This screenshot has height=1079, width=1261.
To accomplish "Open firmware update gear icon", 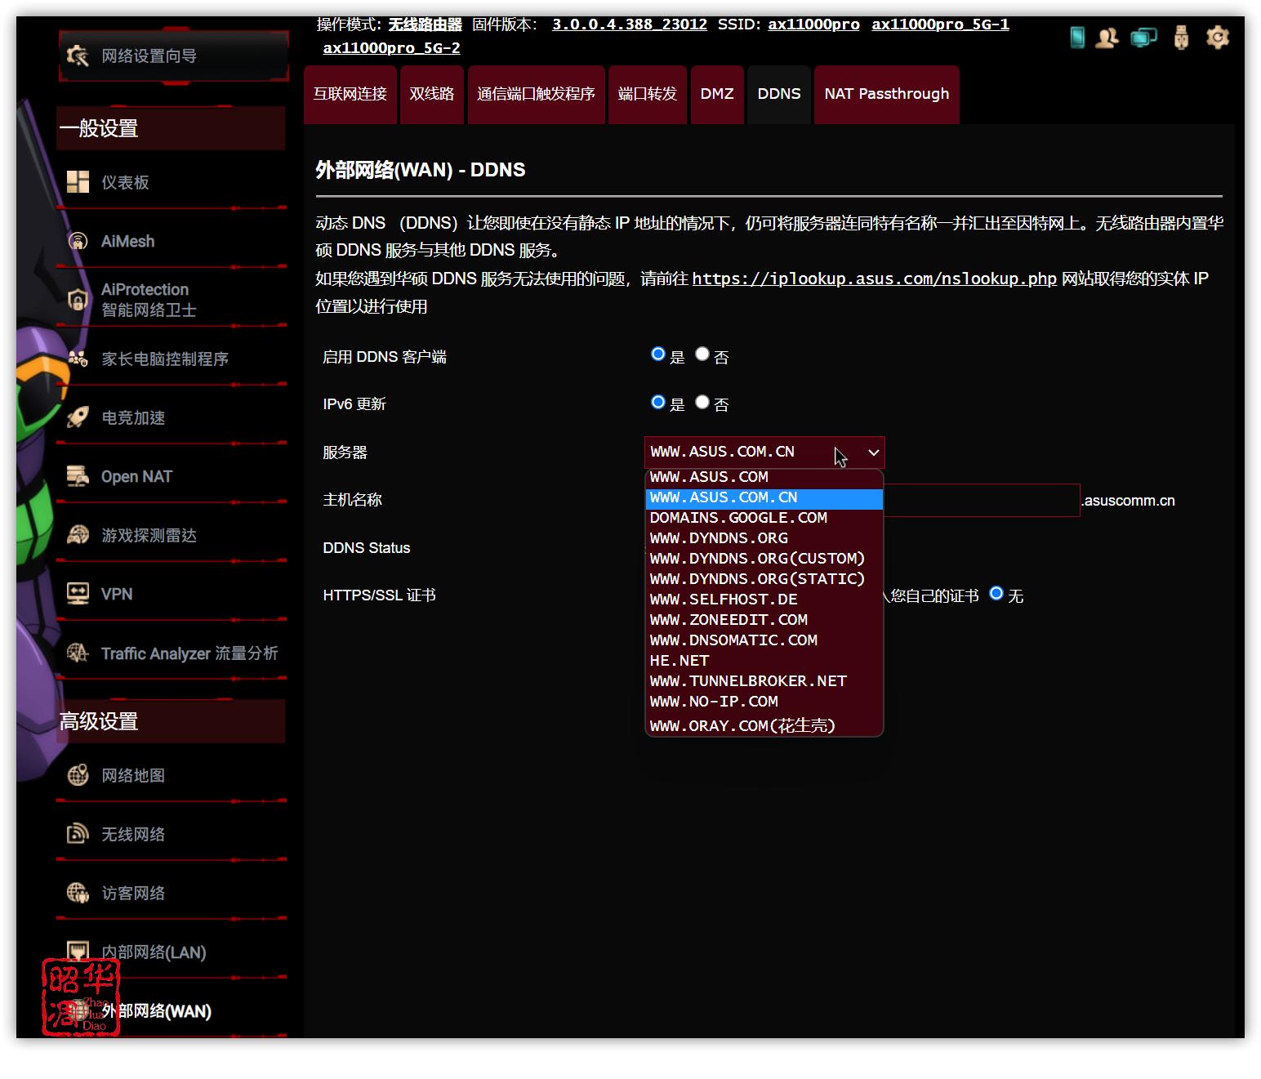I will tap(1217, 37).
